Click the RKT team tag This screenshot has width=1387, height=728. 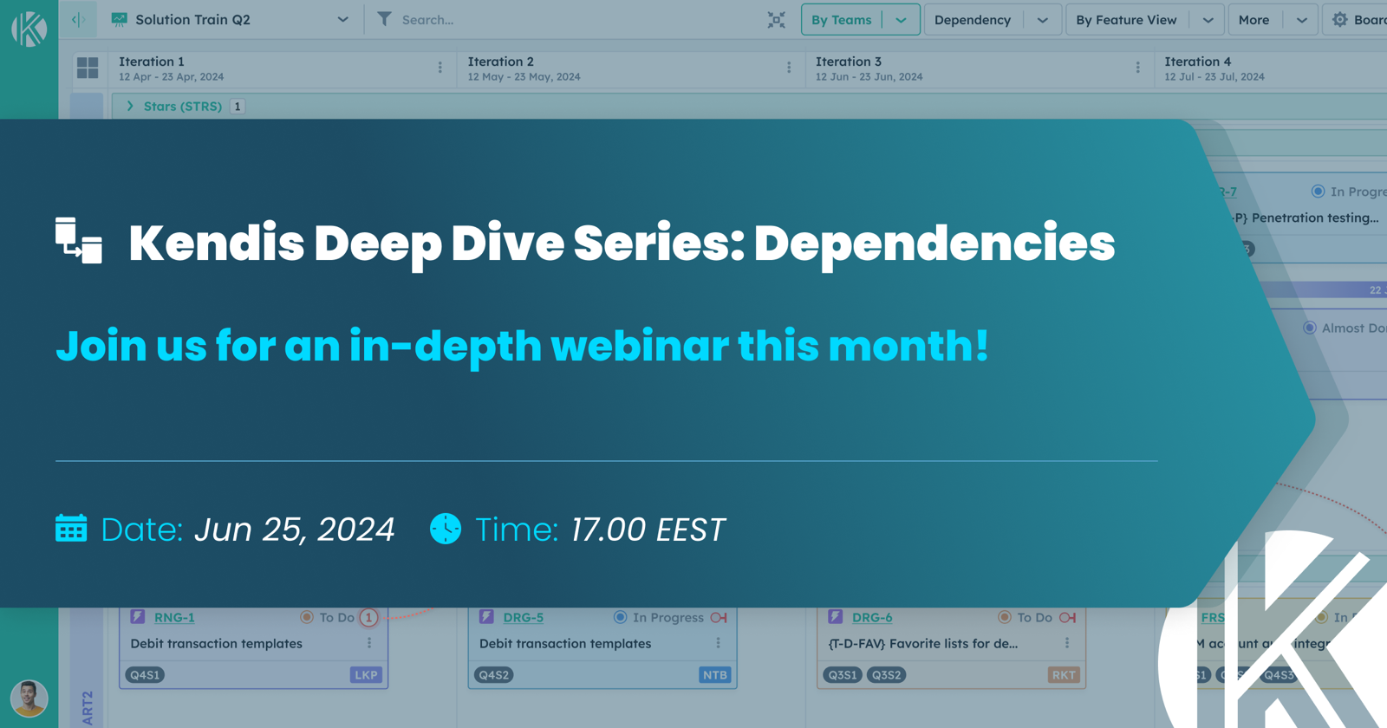pos(1064,675)
